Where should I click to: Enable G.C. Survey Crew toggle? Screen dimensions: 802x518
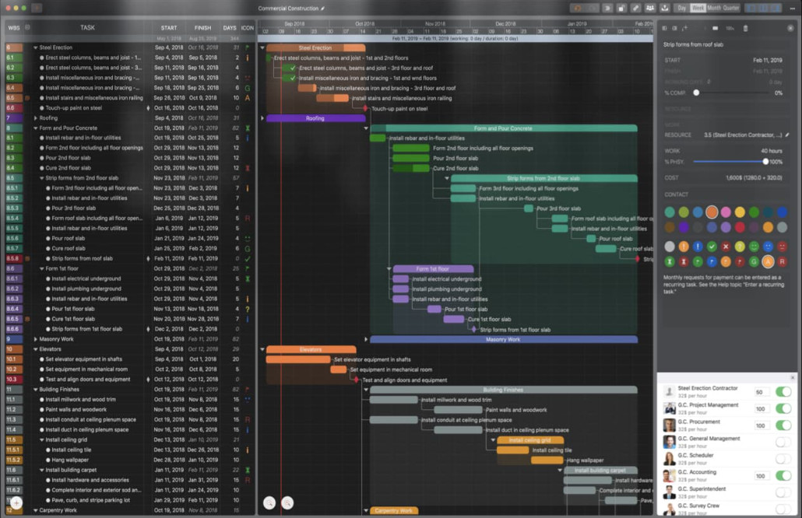tap(783, 509)
